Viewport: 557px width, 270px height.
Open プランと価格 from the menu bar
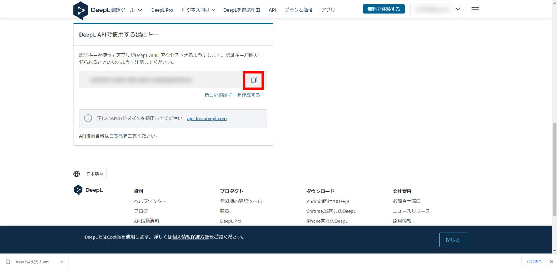(x=298, y=10)
